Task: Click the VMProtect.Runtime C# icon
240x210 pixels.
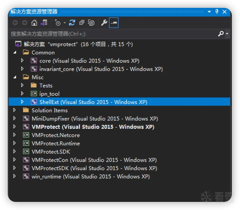Action: click(26, 143)
